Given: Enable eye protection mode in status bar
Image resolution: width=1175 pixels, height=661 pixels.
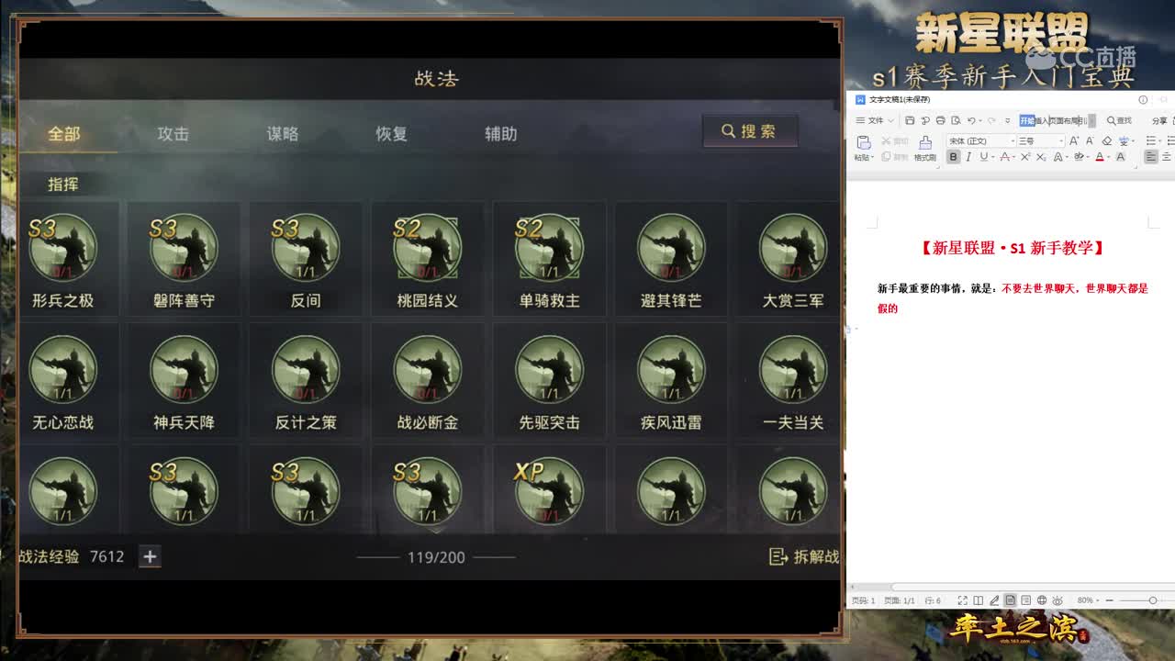Looking at the screenshot, I should 1057,600.
